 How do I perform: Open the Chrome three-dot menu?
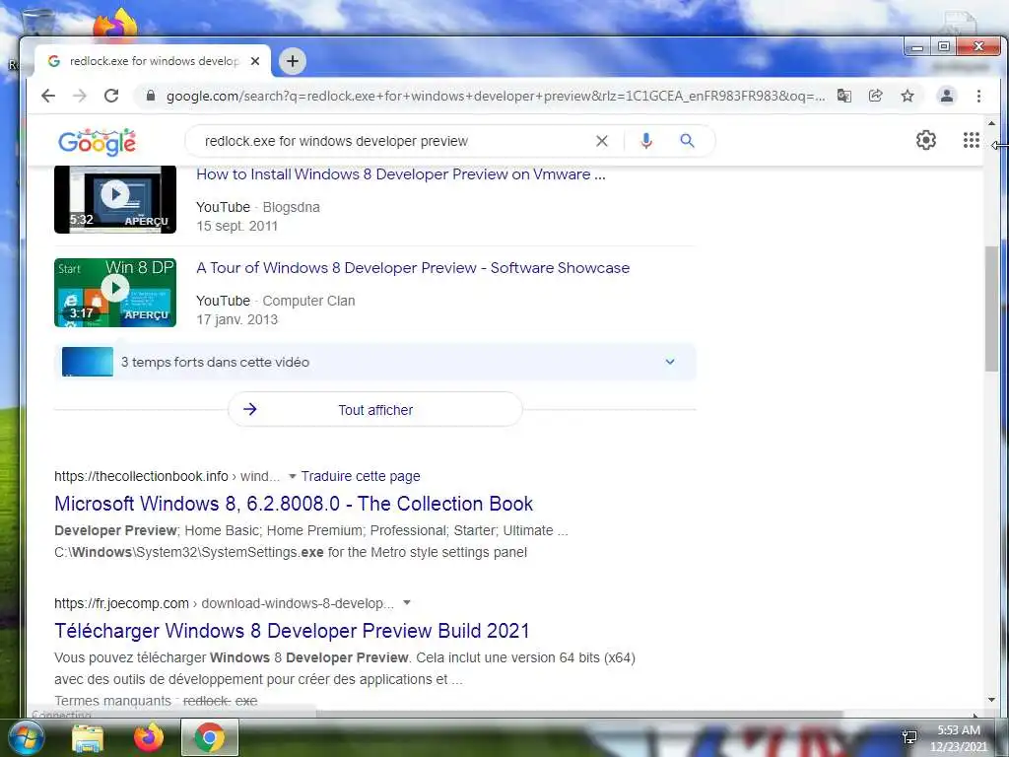[x=978, y=96]
